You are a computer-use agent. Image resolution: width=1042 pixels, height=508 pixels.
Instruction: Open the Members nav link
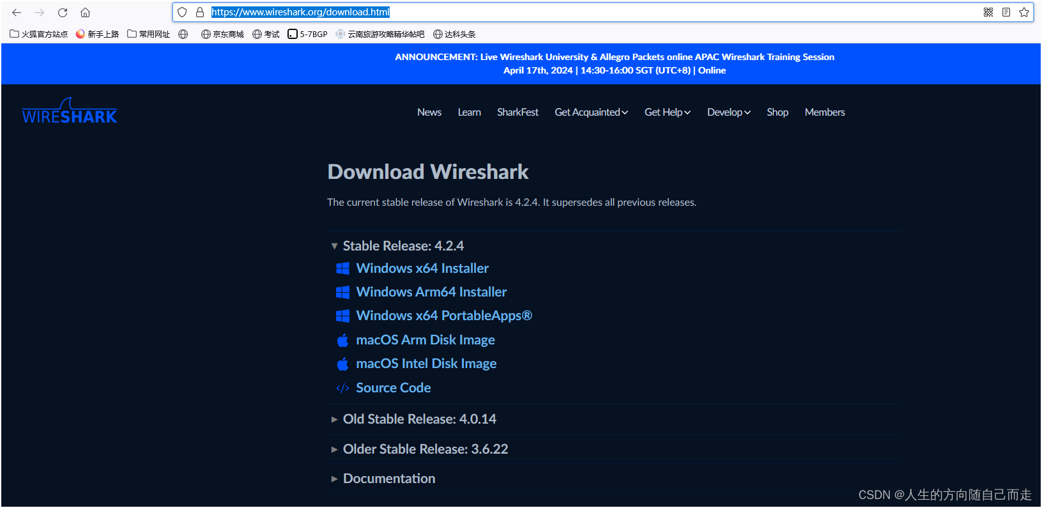tap(825, 112)
